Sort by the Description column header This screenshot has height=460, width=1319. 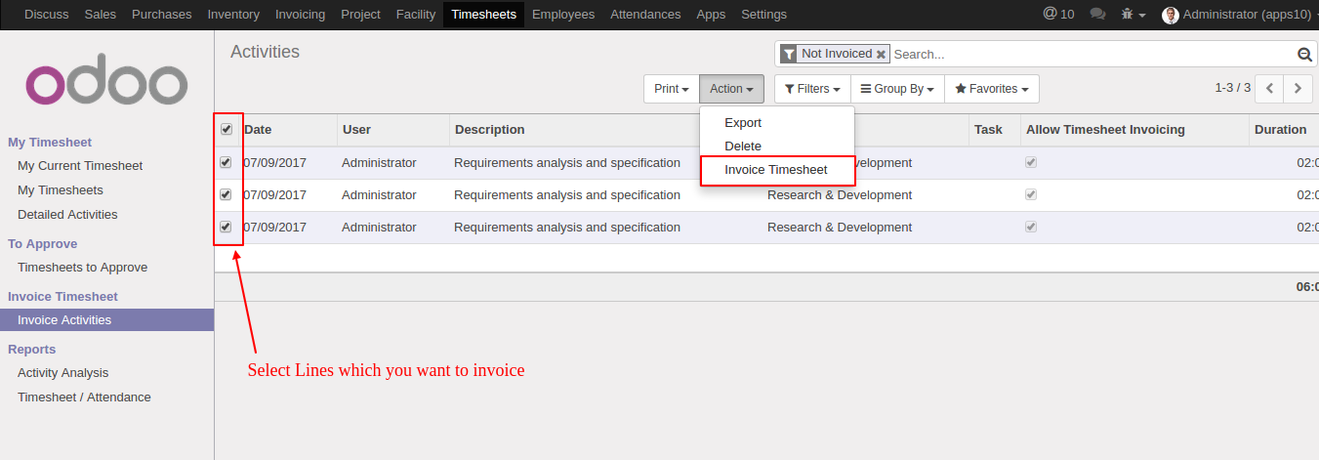coord(490,129)
